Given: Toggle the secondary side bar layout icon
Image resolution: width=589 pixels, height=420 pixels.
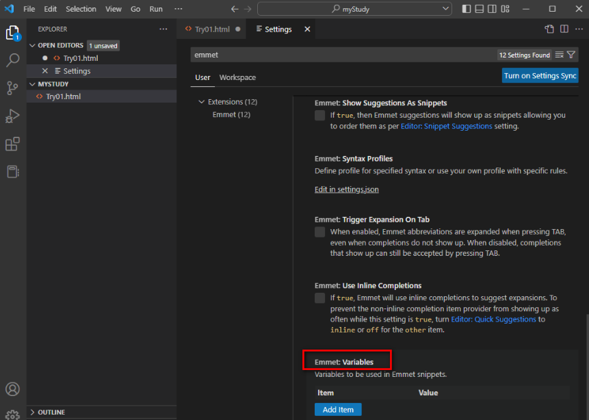Looking at the screenshot, I should click(x=492, y=9).
